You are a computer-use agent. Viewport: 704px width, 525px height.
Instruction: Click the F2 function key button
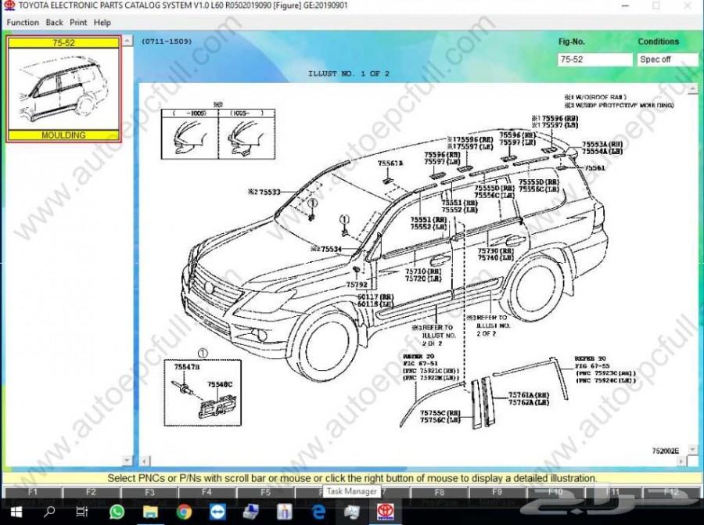click(92, 493)
